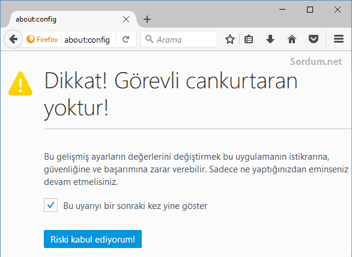The width and height of the screenshot is (352, 257).
Task: Go back with the back arrow button
Action: pyautogui.click(x=13, y=39)
